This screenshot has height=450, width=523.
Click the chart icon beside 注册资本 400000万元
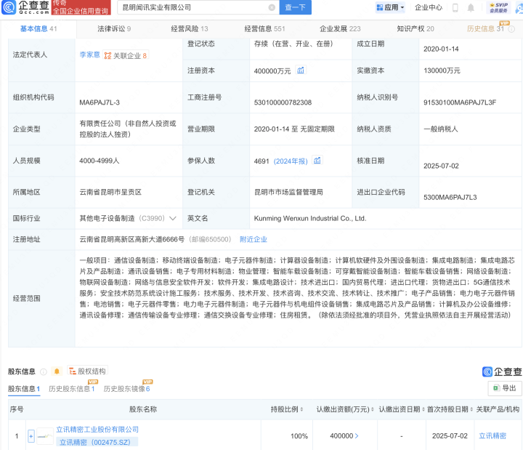coord(301,70)
